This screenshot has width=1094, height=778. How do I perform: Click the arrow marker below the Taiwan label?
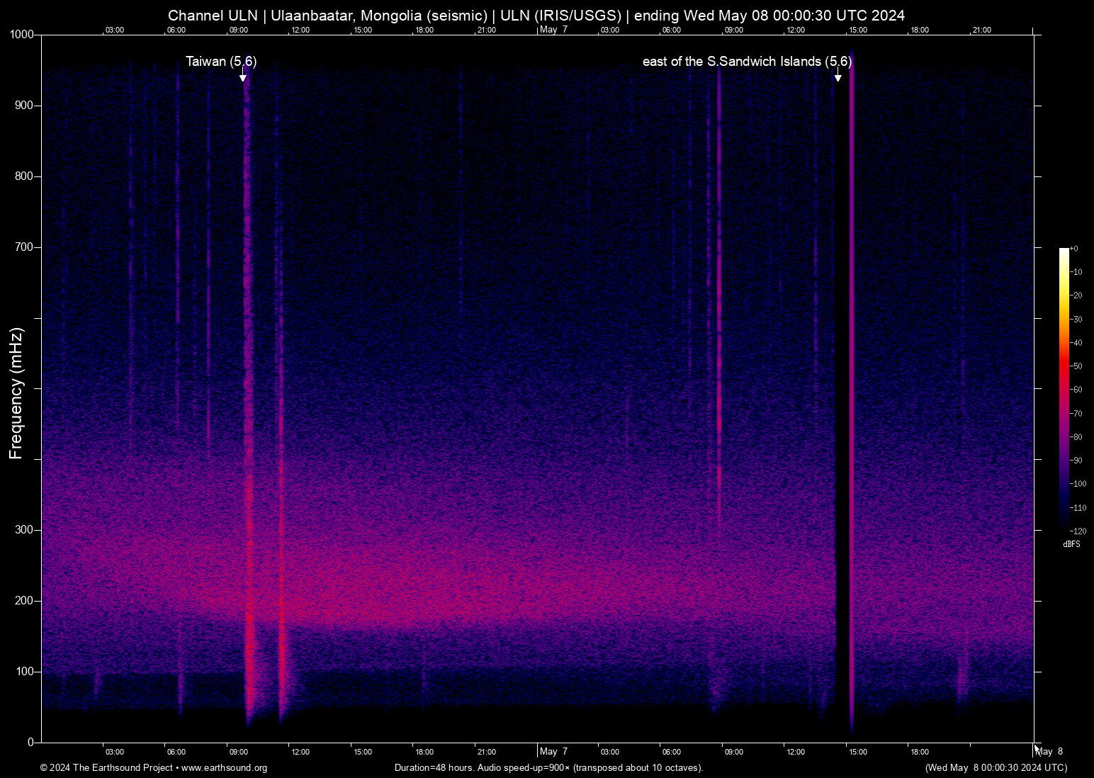coord(243,75)
